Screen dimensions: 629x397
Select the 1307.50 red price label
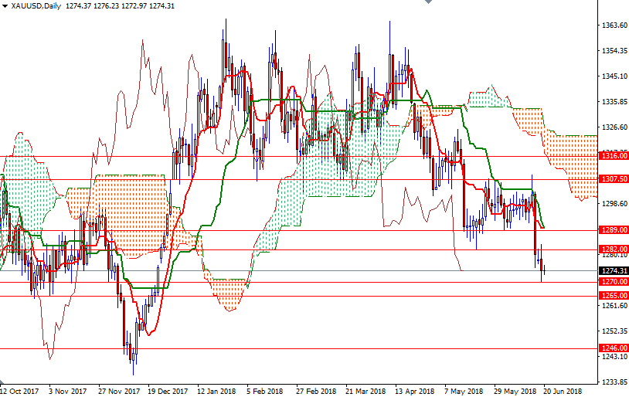pyautogui.click(x=612, y=179)
